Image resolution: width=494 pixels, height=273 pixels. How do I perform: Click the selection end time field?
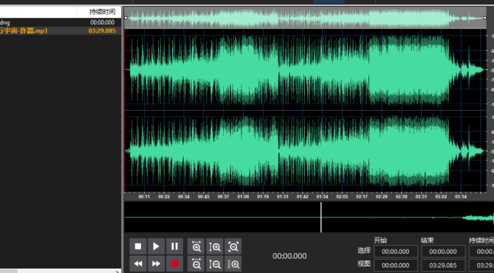tap(443, 251)
